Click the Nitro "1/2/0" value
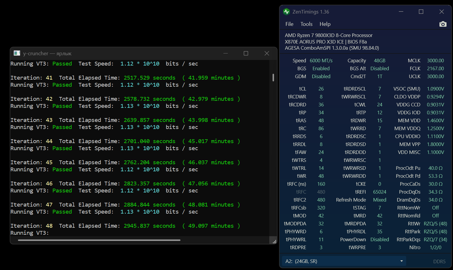453x270 pixels. click(435, 247)
